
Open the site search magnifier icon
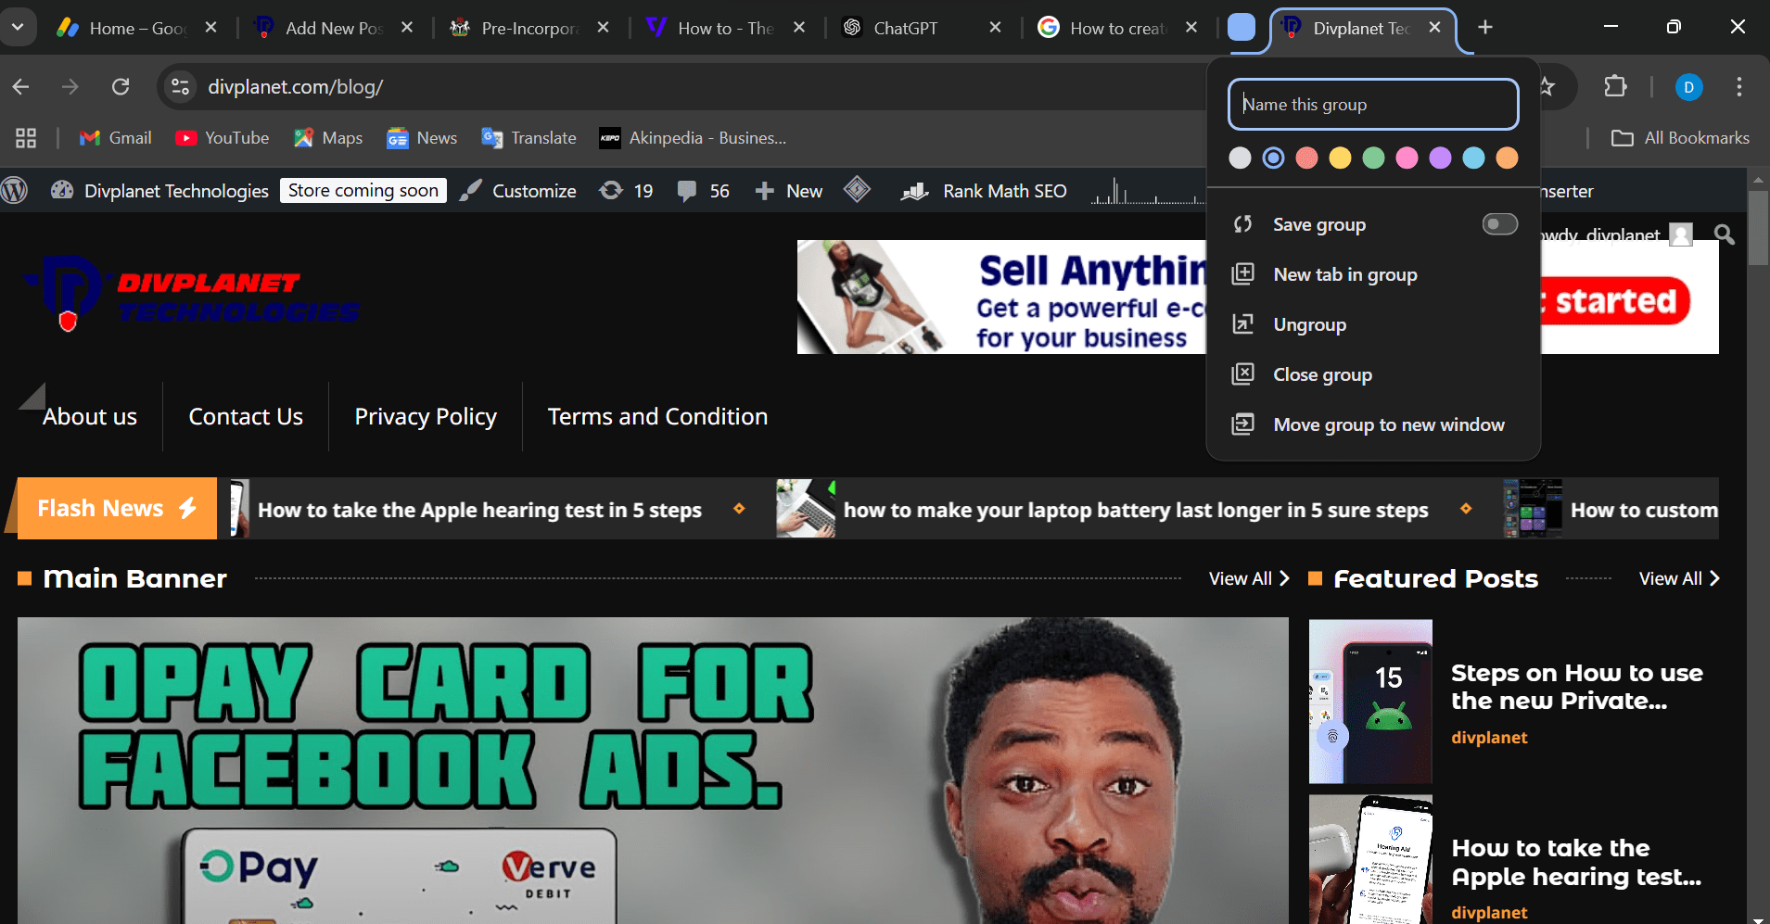click(1723, 234)
